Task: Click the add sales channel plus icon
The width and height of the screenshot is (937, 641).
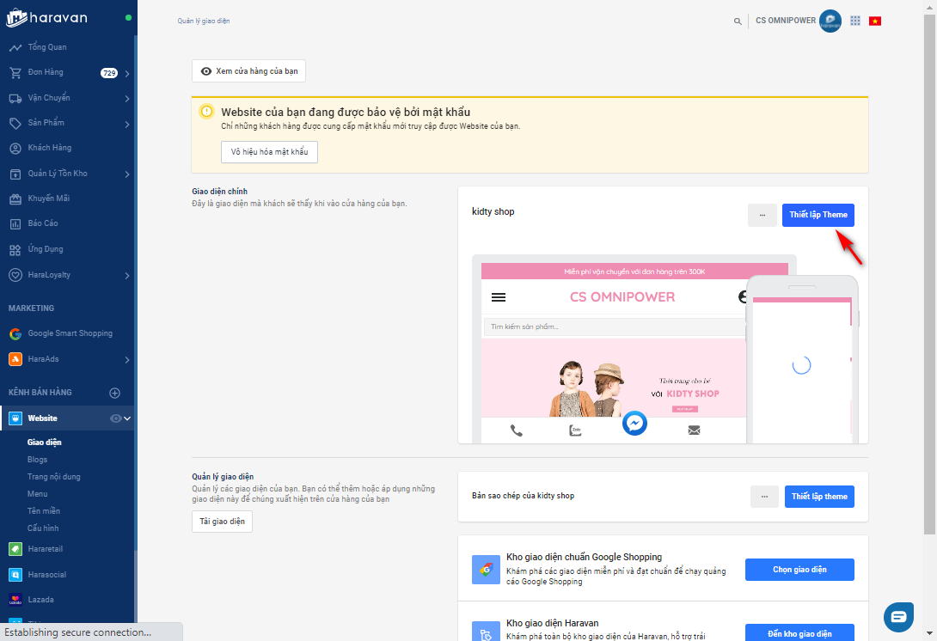Action: [114, 393]
